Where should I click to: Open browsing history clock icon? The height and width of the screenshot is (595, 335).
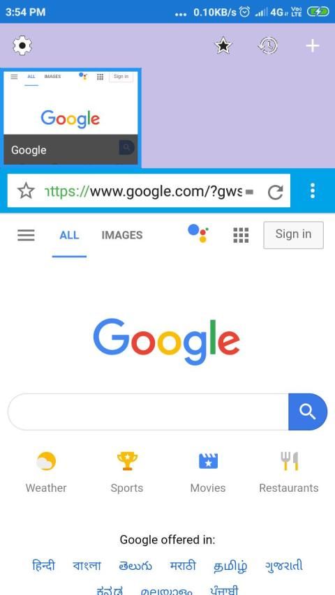click(x=268, y=45)
